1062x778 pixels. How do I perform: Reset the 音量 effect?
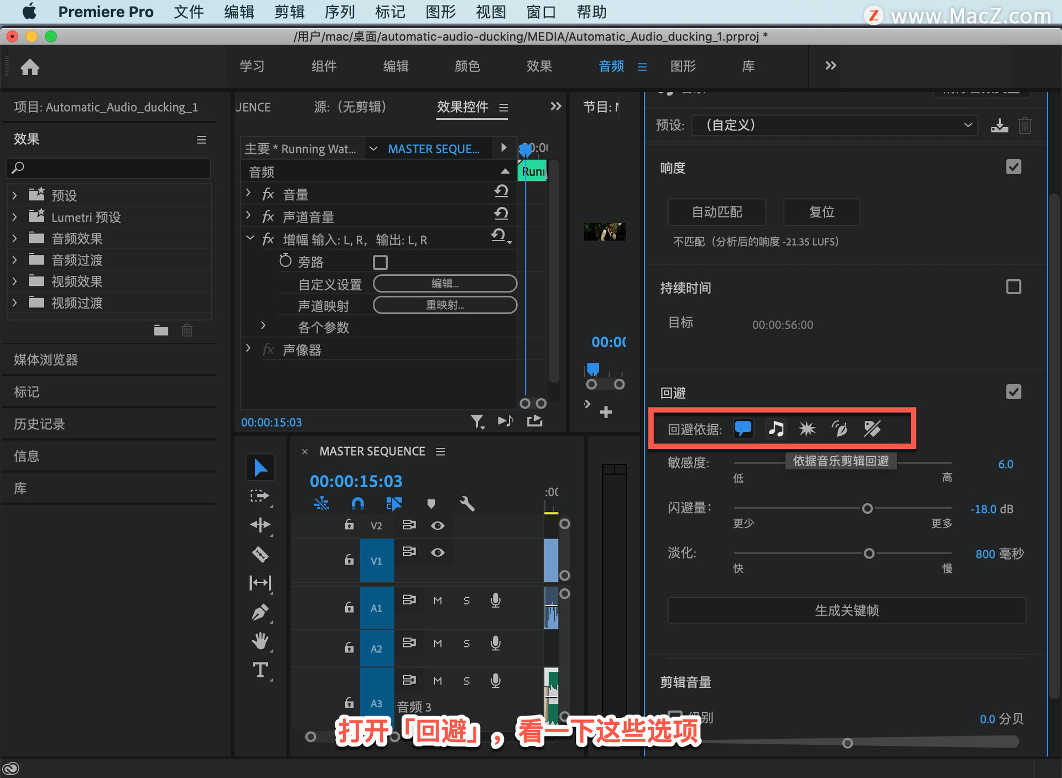coord(501,191)
